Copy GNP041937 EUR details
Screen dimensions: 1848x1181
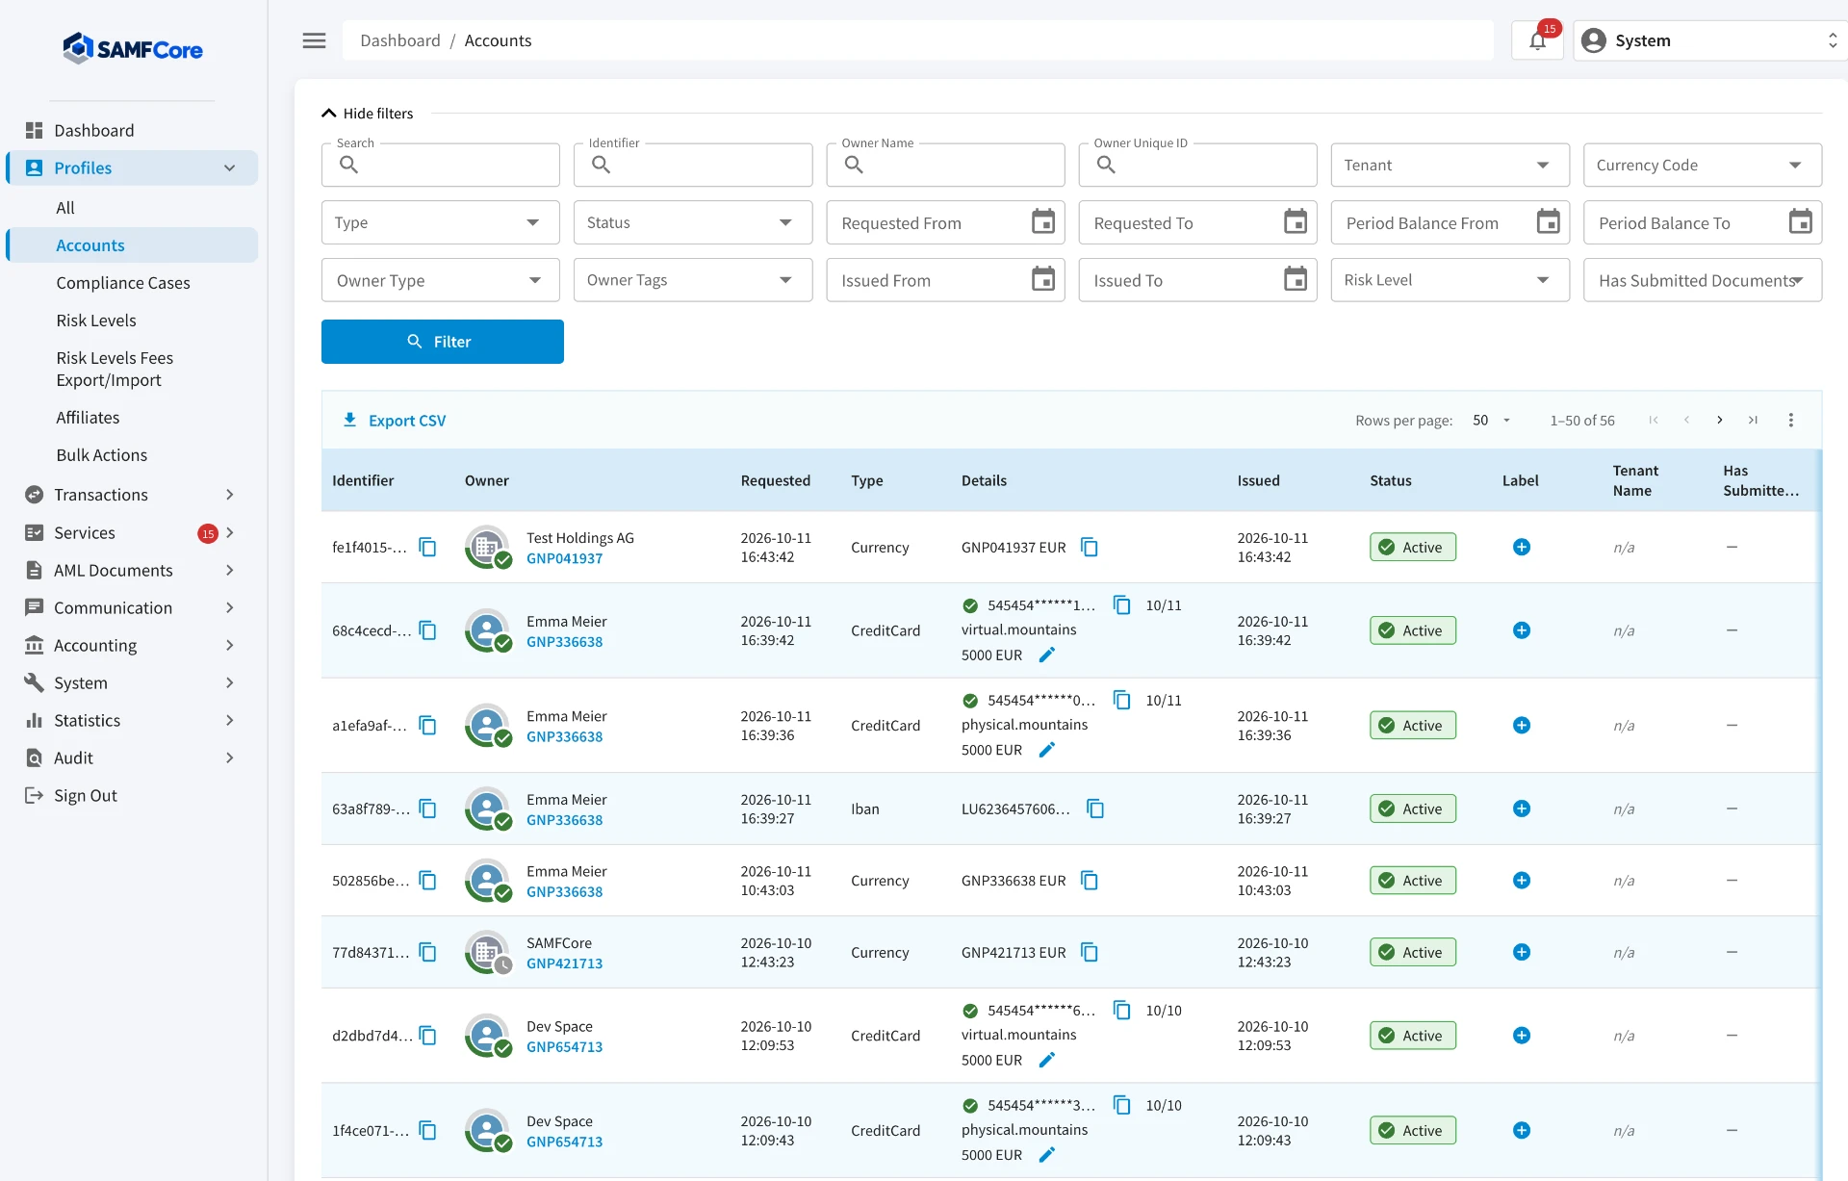(x=1090, y=548)
